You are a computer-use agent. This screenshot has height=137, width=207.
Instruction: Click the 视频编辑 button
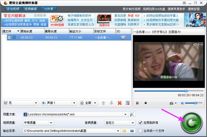click(x=31, y=9)
